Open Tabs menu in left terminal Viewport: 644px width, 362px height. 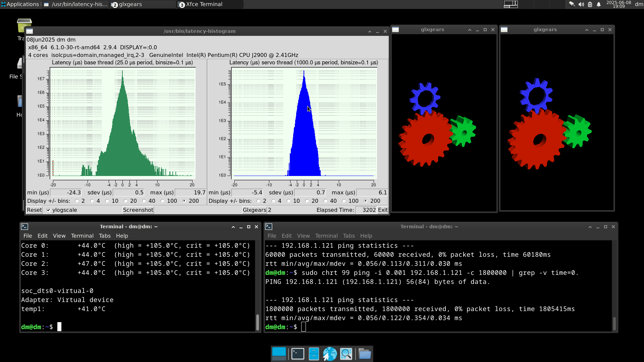pyautogui.click(x=105, y=236)
